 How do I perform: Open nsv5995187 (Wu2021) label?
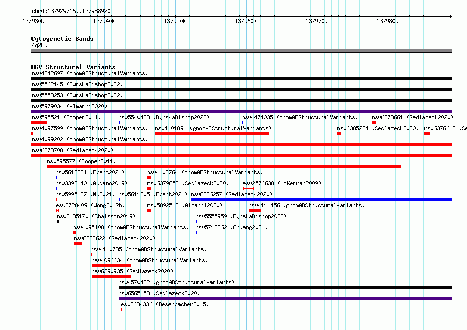85,194
